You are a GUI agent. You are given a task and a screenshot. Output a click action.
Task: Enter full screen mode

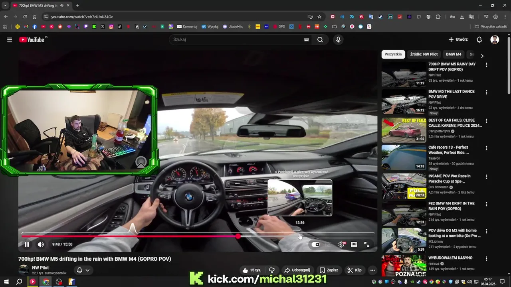coord(367,244)
